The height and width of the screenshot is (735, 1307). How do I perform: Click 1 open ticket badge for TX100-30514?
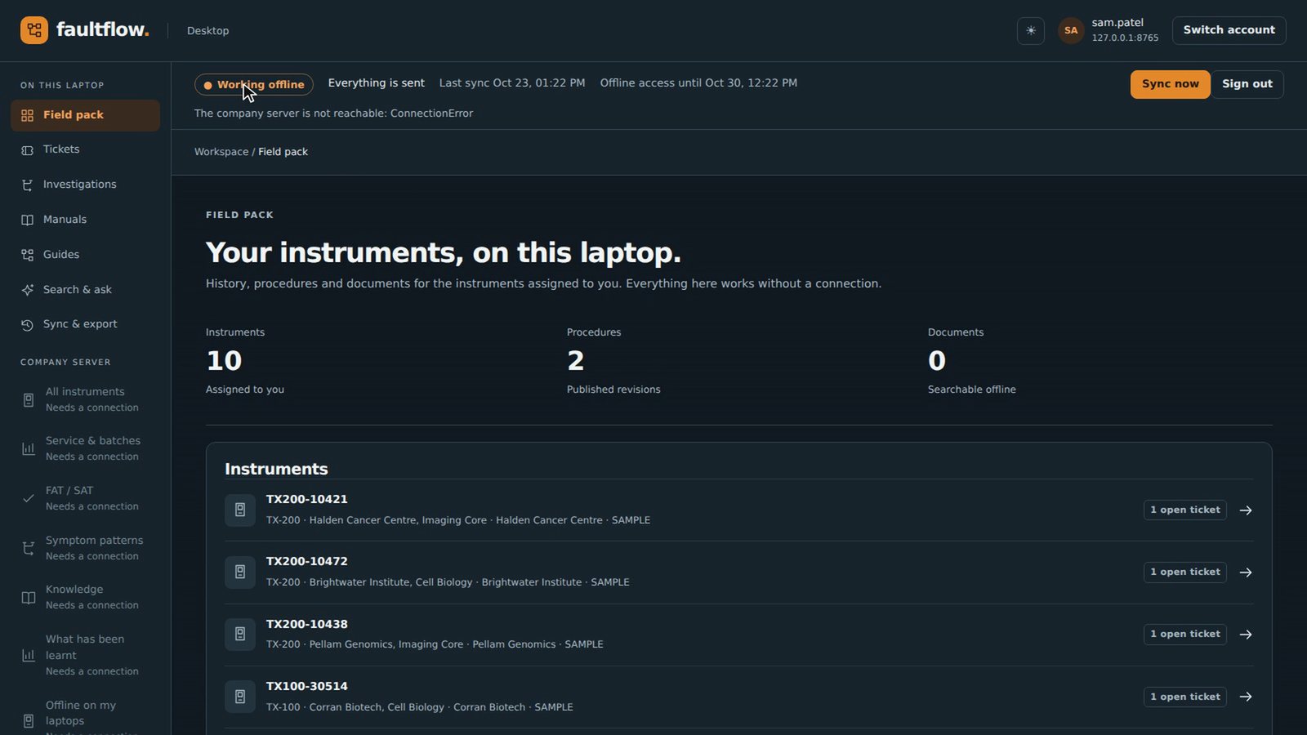coord(1185,697)
